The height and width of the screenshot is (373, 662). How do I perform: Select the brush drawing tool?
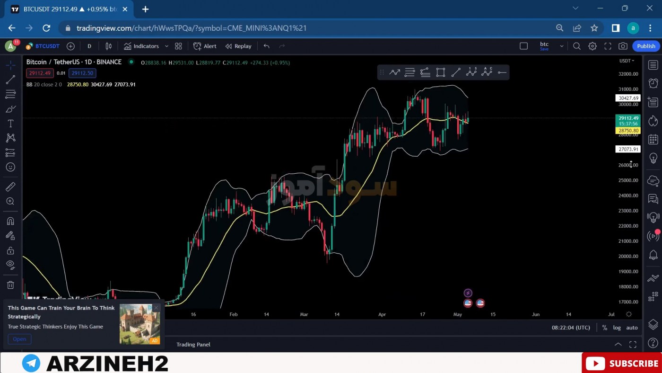[x=10, y=109]
